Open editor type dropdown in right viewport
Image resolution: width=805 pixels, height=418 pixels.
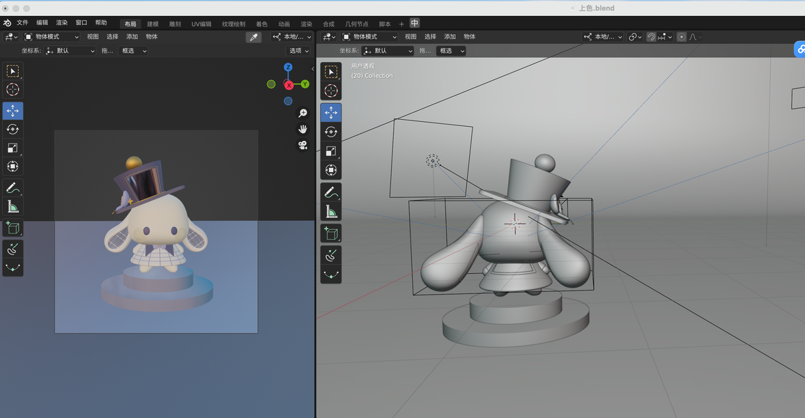tap(328, 37)
